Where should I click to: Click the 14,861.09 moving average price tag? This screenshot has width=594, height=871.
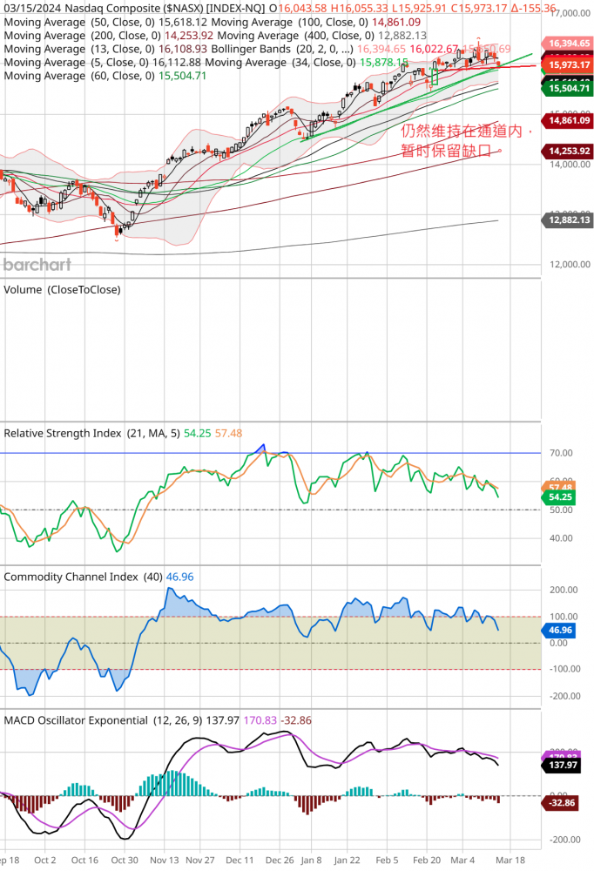(x=569, y=120)
